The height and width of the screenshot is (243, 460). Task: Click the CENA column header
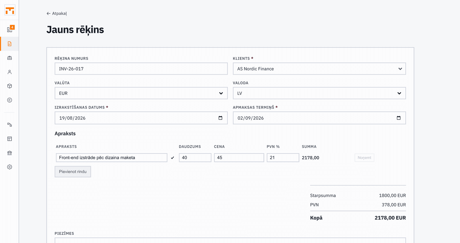click(219, 147)
